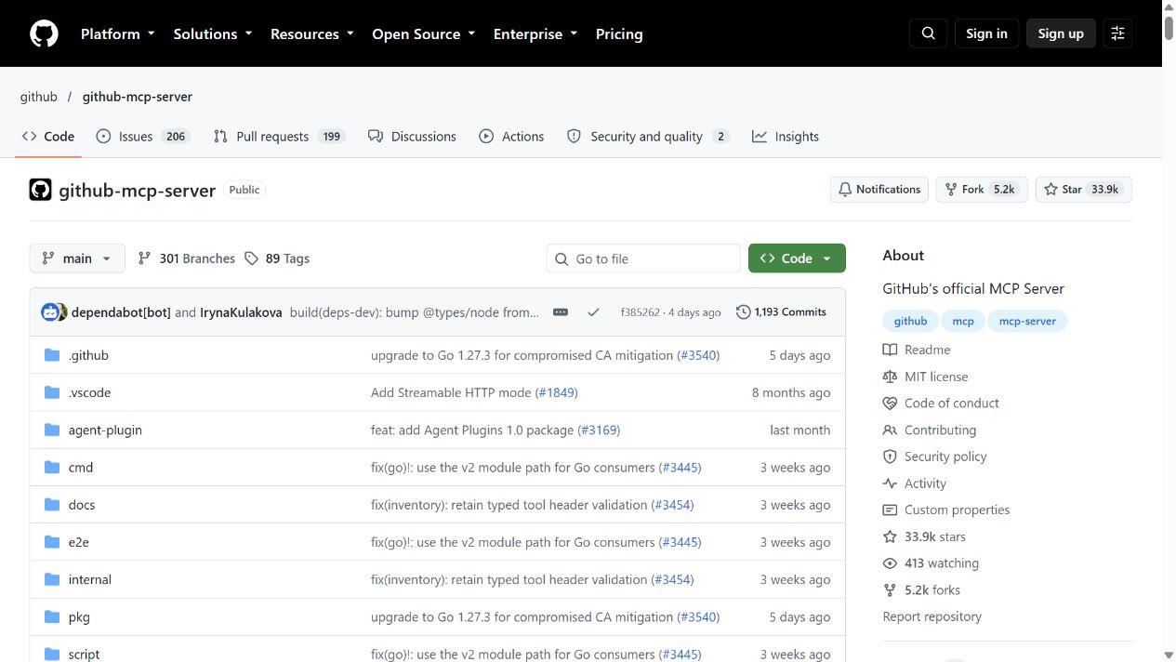
Task: Select the github topic tag
Action: (x=910, y=321)
